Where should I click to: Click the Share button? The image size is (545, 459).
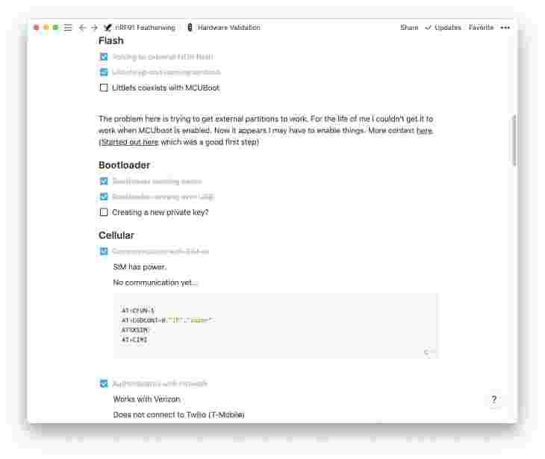[x=409, y=28]
